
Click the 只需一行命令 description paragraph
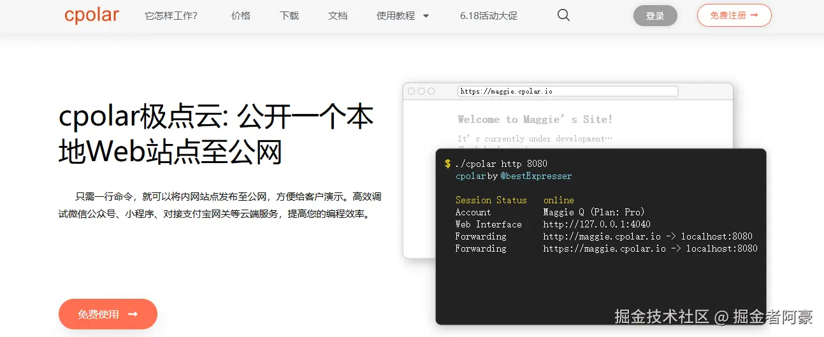pyautogui.click(x=220, y=205)
